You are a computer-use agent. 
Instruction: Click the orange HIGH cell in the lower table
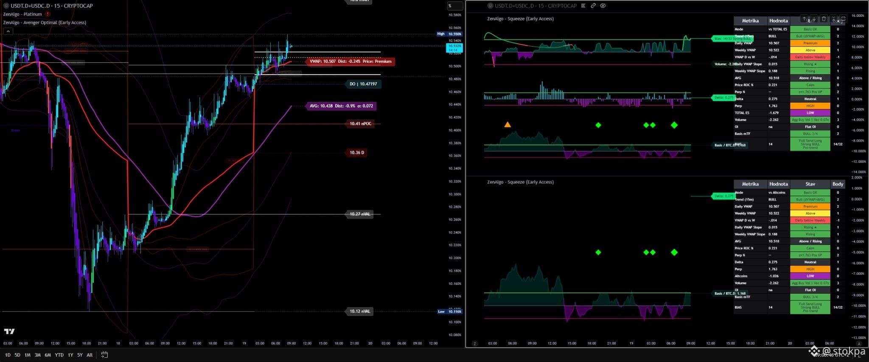[810, 269]
